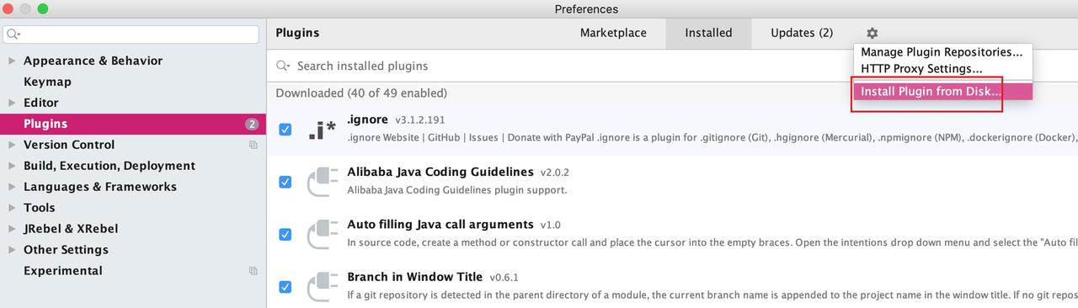Image resolution: width=1078 pixels, height=308 pixels.
Task: Click the sidebar search magnifier icon
Action: tap(13, 35)
